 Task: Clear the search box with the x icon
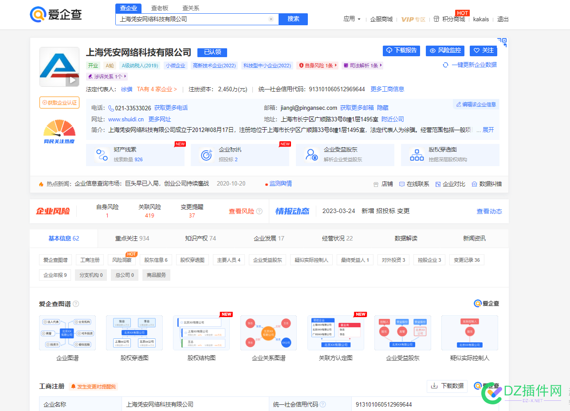(x=271, y=19)
